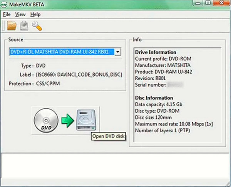The image size is (231, 187).
Task: Click the hard drive Open DVD disk icon
Action: 87,120
